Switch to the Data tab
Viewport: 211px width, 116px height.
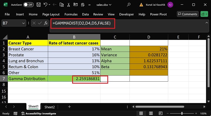click(86, 14)
